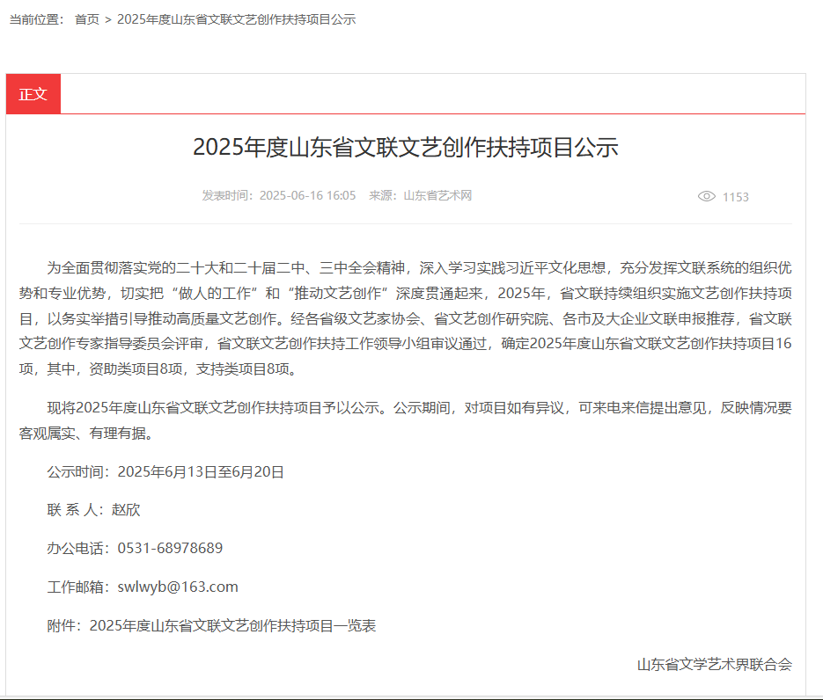The width and height of the screenshot is (823, 700).
Task: Click the 当前位置 label
Action: pos(36,19)
